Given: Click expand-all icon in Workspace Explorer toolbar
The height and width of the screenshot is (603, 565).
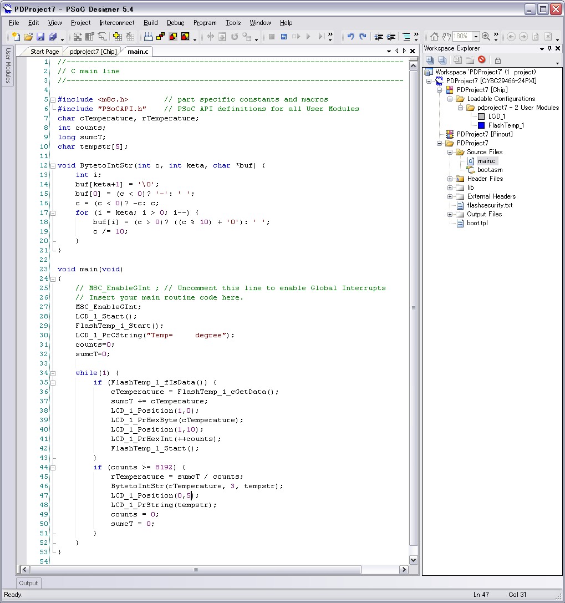Looking at the screenshot, I should [x=430, y=60].
